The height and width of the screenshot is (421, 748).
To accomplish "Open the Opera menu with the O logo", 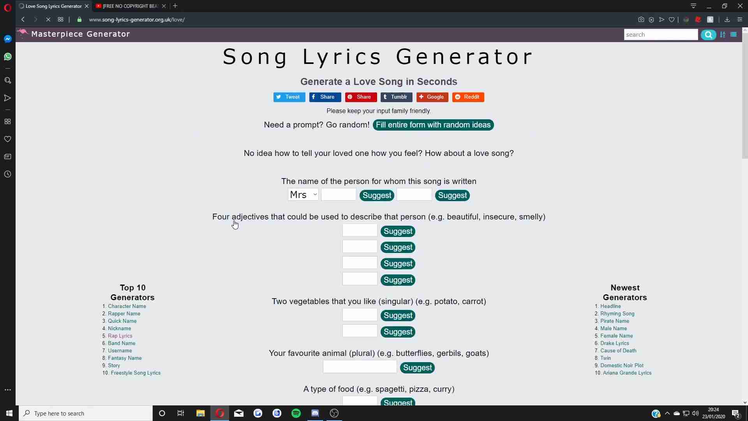I will [x=7, y=7].
